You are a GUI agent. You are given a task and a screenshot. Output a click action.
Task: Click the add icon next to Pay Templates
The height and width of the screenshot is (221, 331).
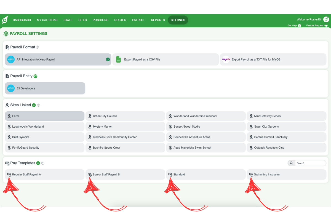38,163
